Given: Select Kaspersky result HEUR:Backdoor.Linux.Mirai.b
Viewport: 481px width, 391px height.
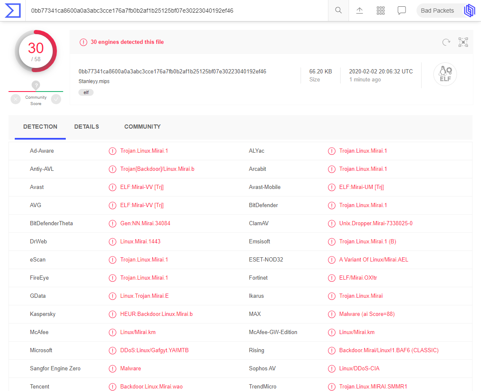Looking at the screenshot, I should (x=156, y=314).
